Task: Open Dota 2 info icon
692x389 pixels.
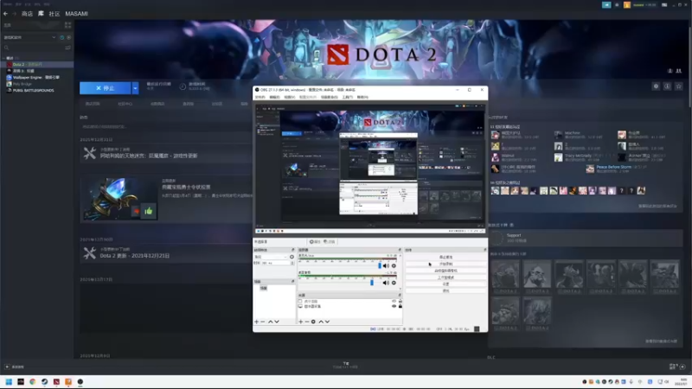Action: 667,86
